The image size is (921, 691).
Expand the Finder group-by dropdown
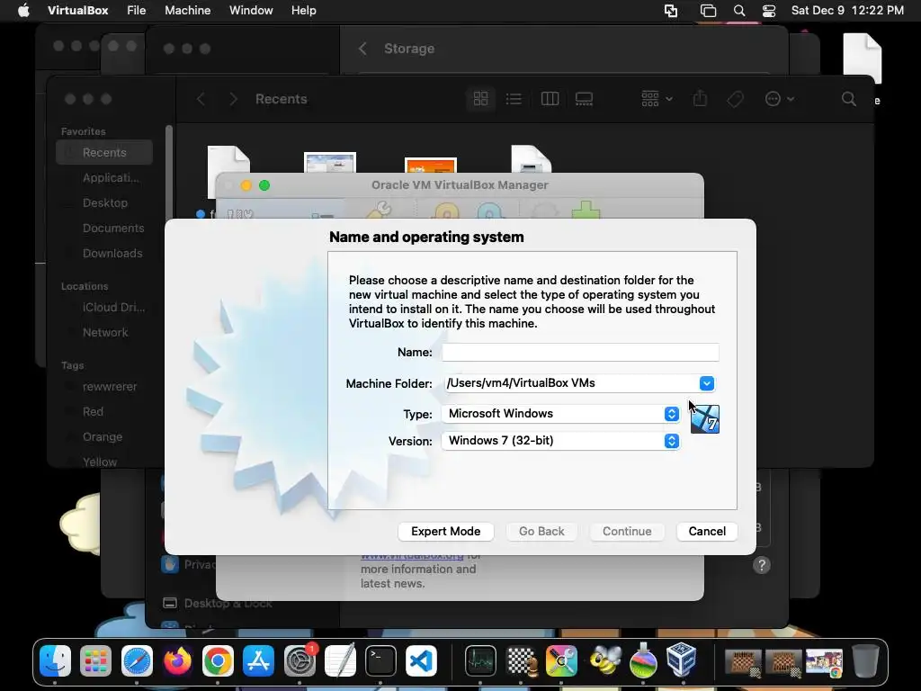tap(657, 99)
